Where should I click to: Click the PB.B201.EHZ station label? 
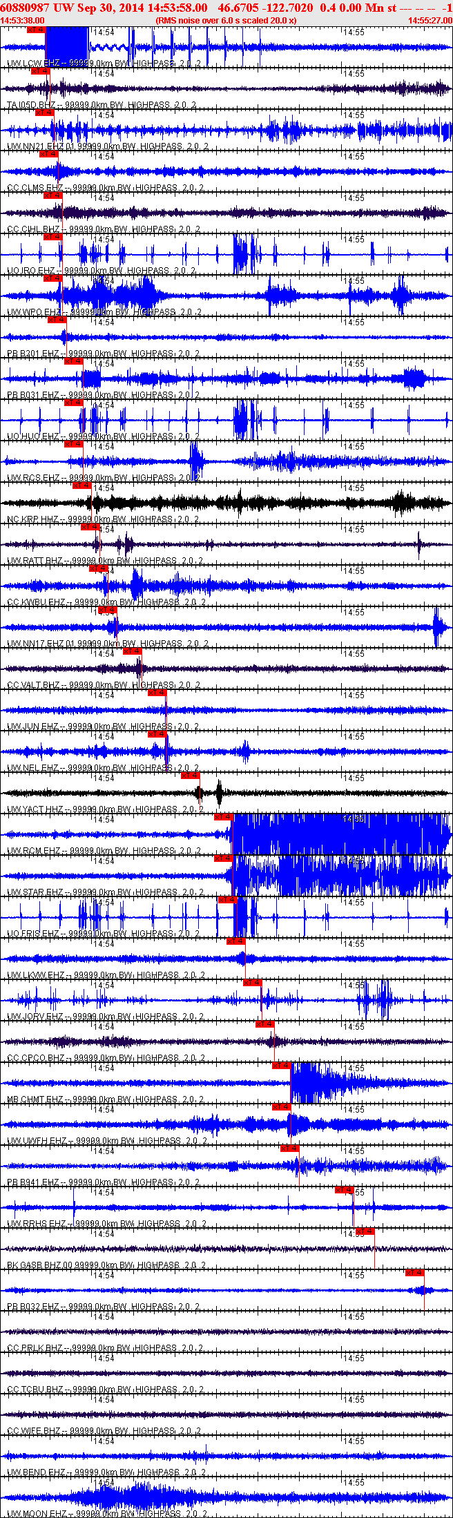pyautogui.click(x=104, y=354)
